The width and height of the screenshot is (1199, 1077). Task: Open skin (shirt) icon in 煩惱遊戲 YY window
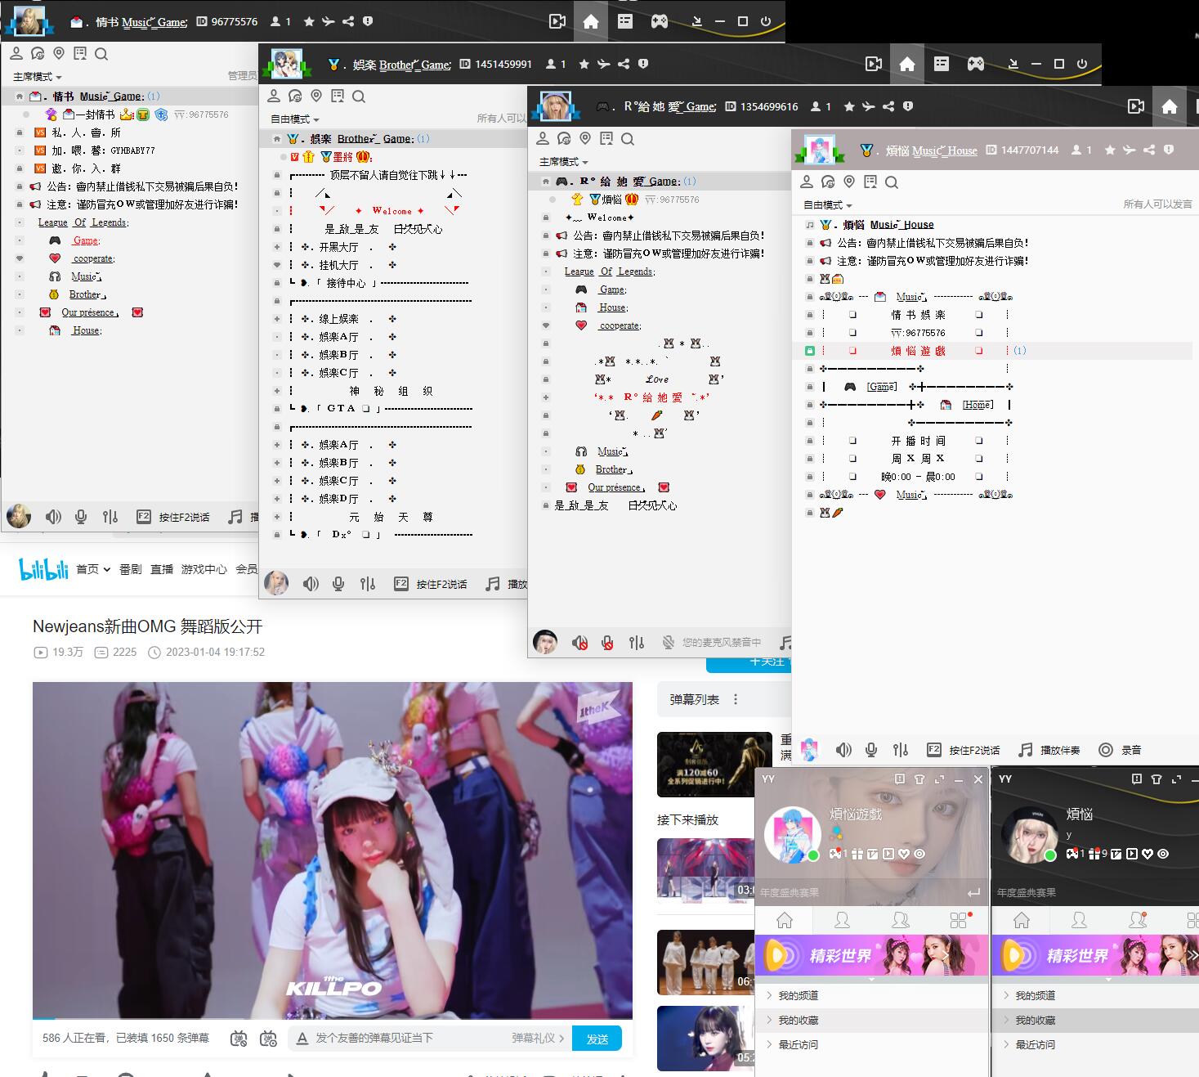coord(919,779)
